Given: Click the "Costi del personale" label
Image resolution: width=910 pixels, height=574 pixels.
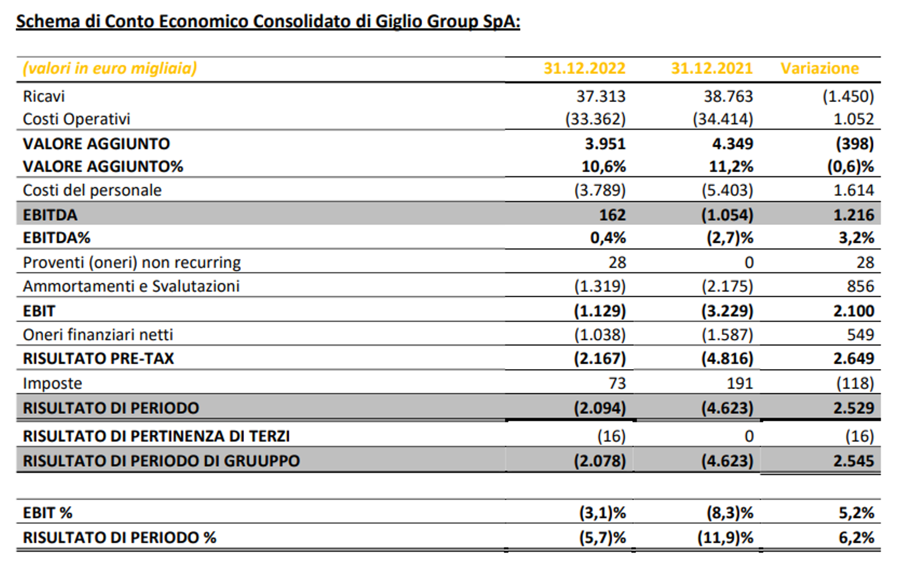Looking at the screenshot, I should pos(92,190).
